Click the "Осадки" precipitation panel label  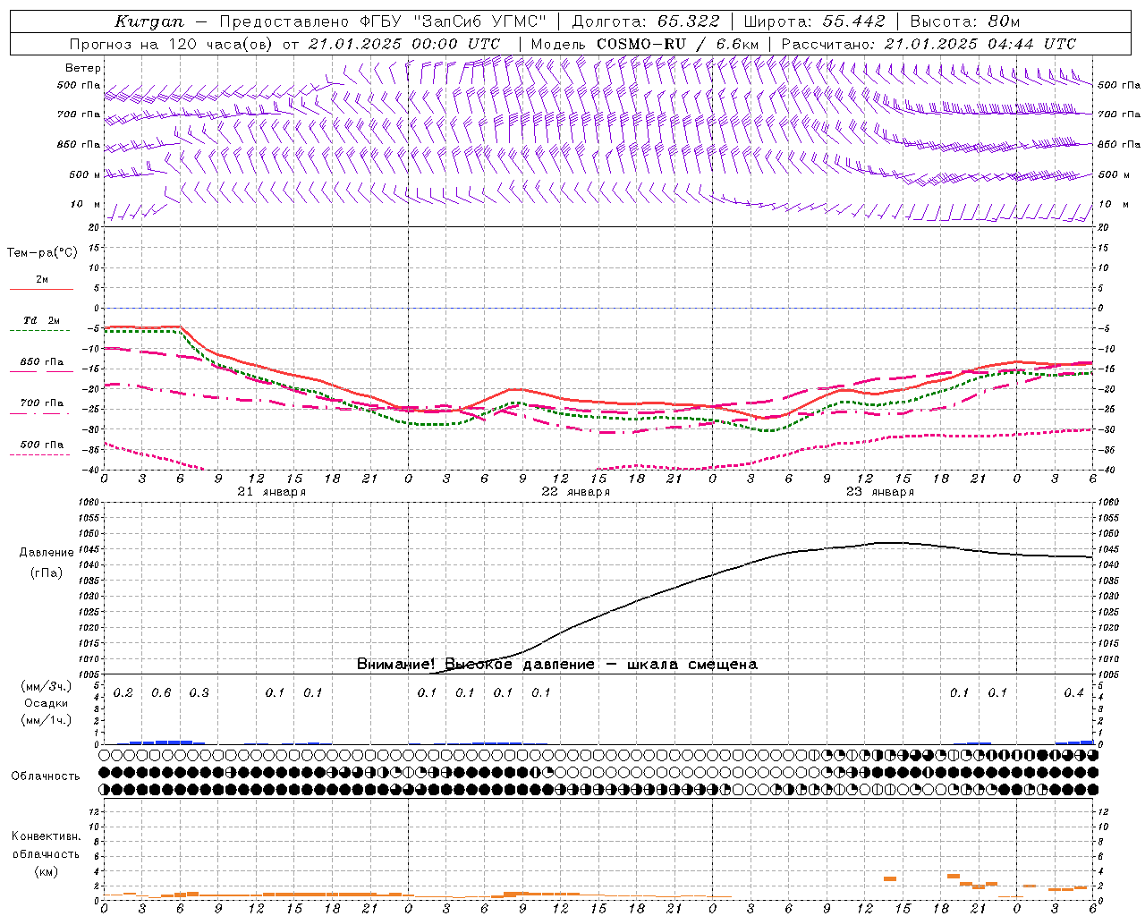[46, 703]
